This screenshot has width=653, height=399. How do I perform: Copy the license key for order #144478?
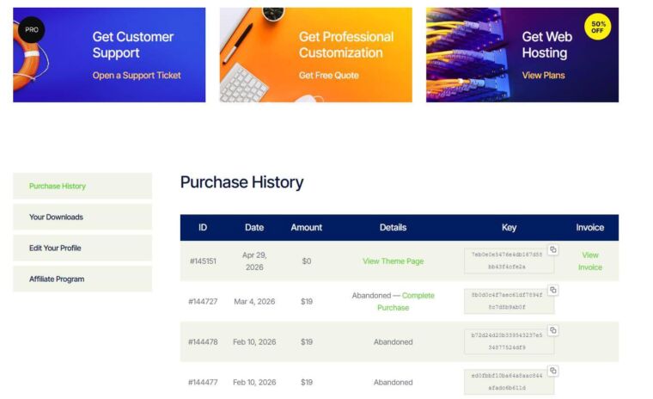[x=553, y=330]
